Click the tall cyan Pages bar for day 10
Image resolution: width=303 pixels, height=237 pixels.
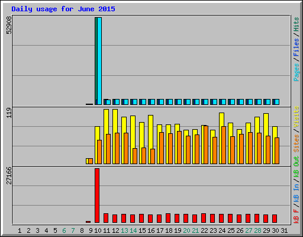coord(99,61)
